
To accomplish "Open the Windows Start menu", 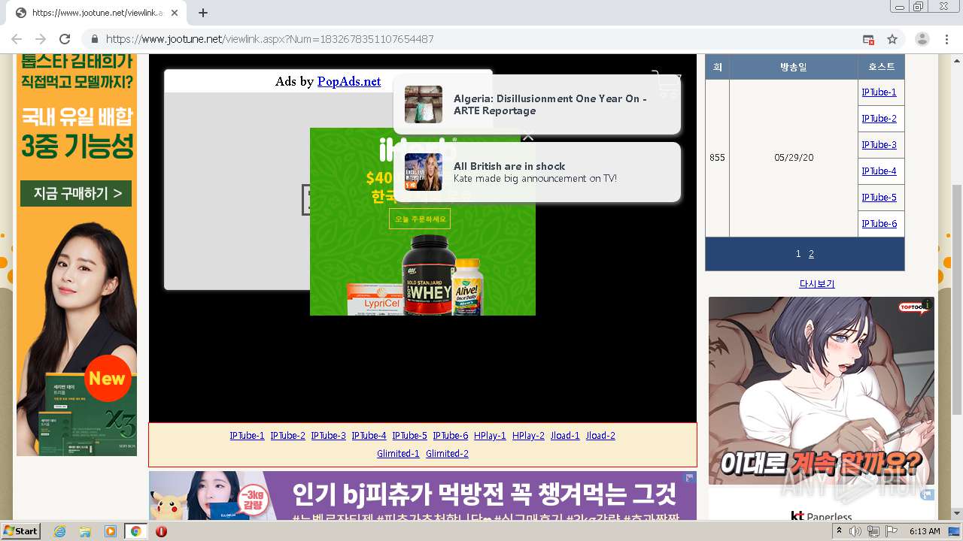I will [21, 531].
